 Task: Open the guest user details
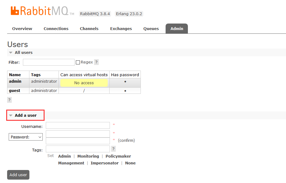(15, 91)
